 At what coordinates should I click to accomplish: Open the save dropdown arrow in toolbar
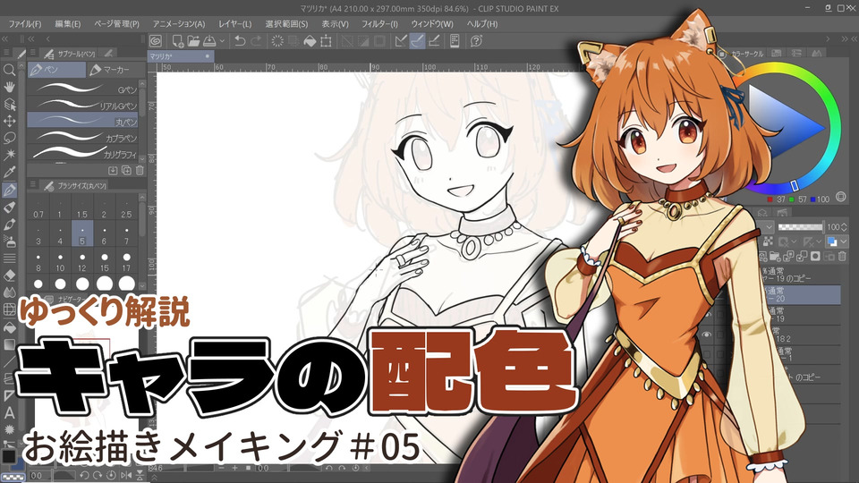pos(220,41)
